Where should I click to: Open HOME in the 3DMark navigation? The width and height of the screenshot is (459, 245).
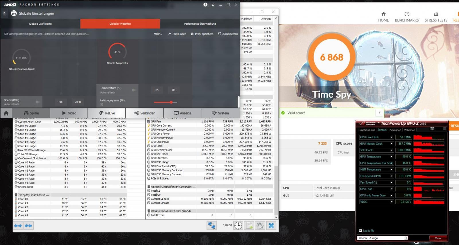(384, 17)
